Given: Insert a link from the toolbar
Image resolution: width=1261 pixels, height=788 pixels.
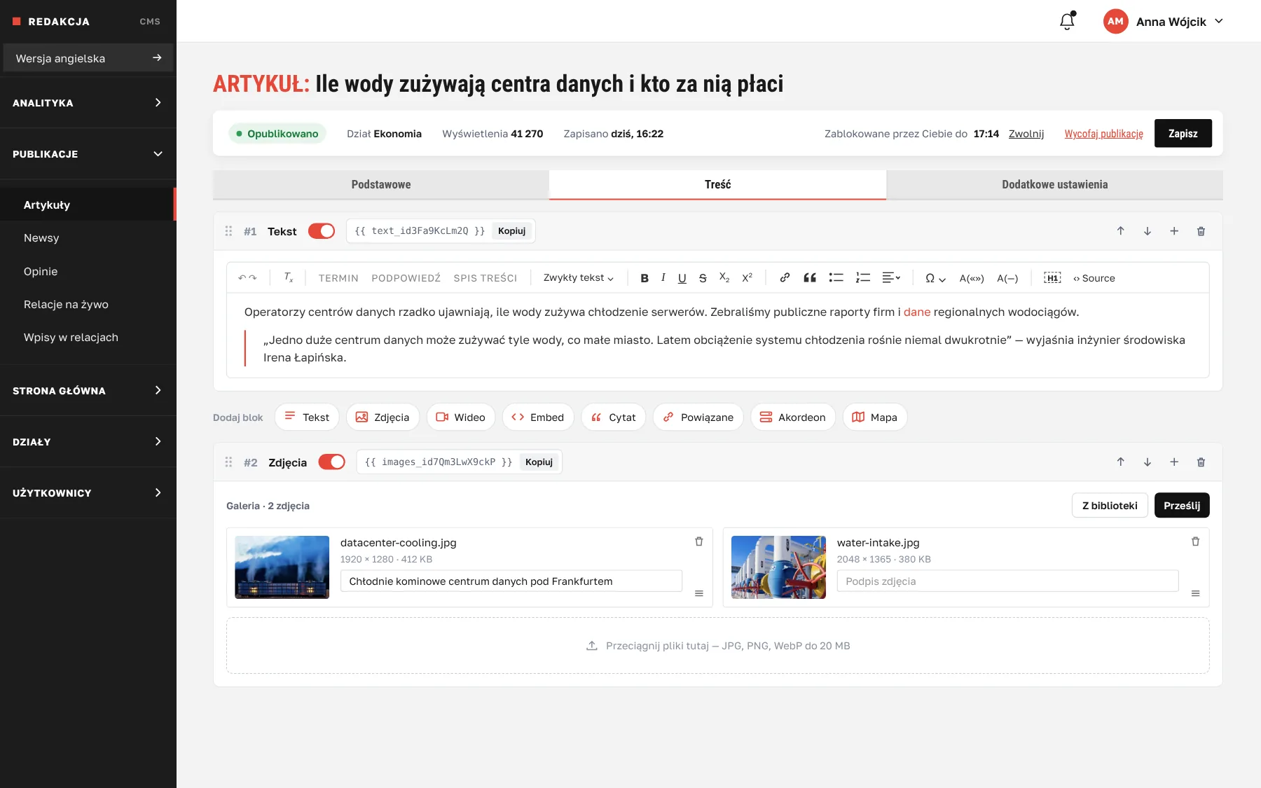Looking at the screenshot, I should (x=785, y=278).
